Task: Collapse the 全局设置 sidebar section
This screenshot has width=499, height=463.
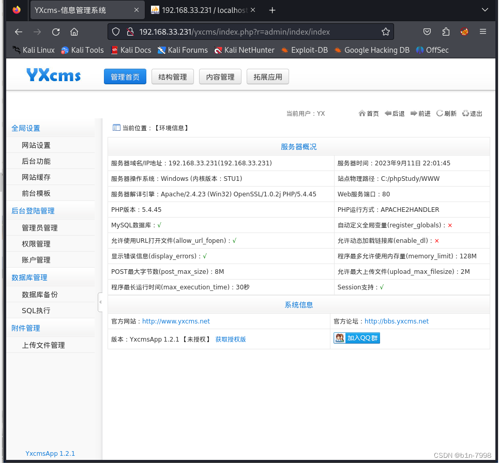Action: (26, 129)
